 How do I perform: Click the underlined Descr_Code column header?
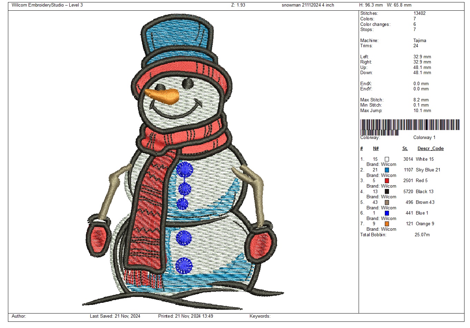tap(430, 149)
